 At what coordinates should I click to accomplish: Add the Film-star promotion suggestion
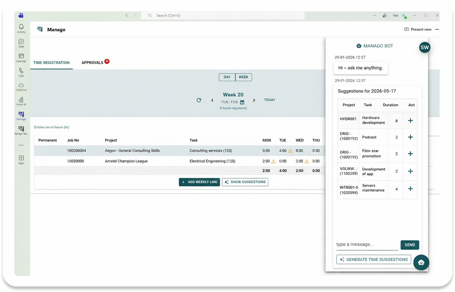(410, 154)
